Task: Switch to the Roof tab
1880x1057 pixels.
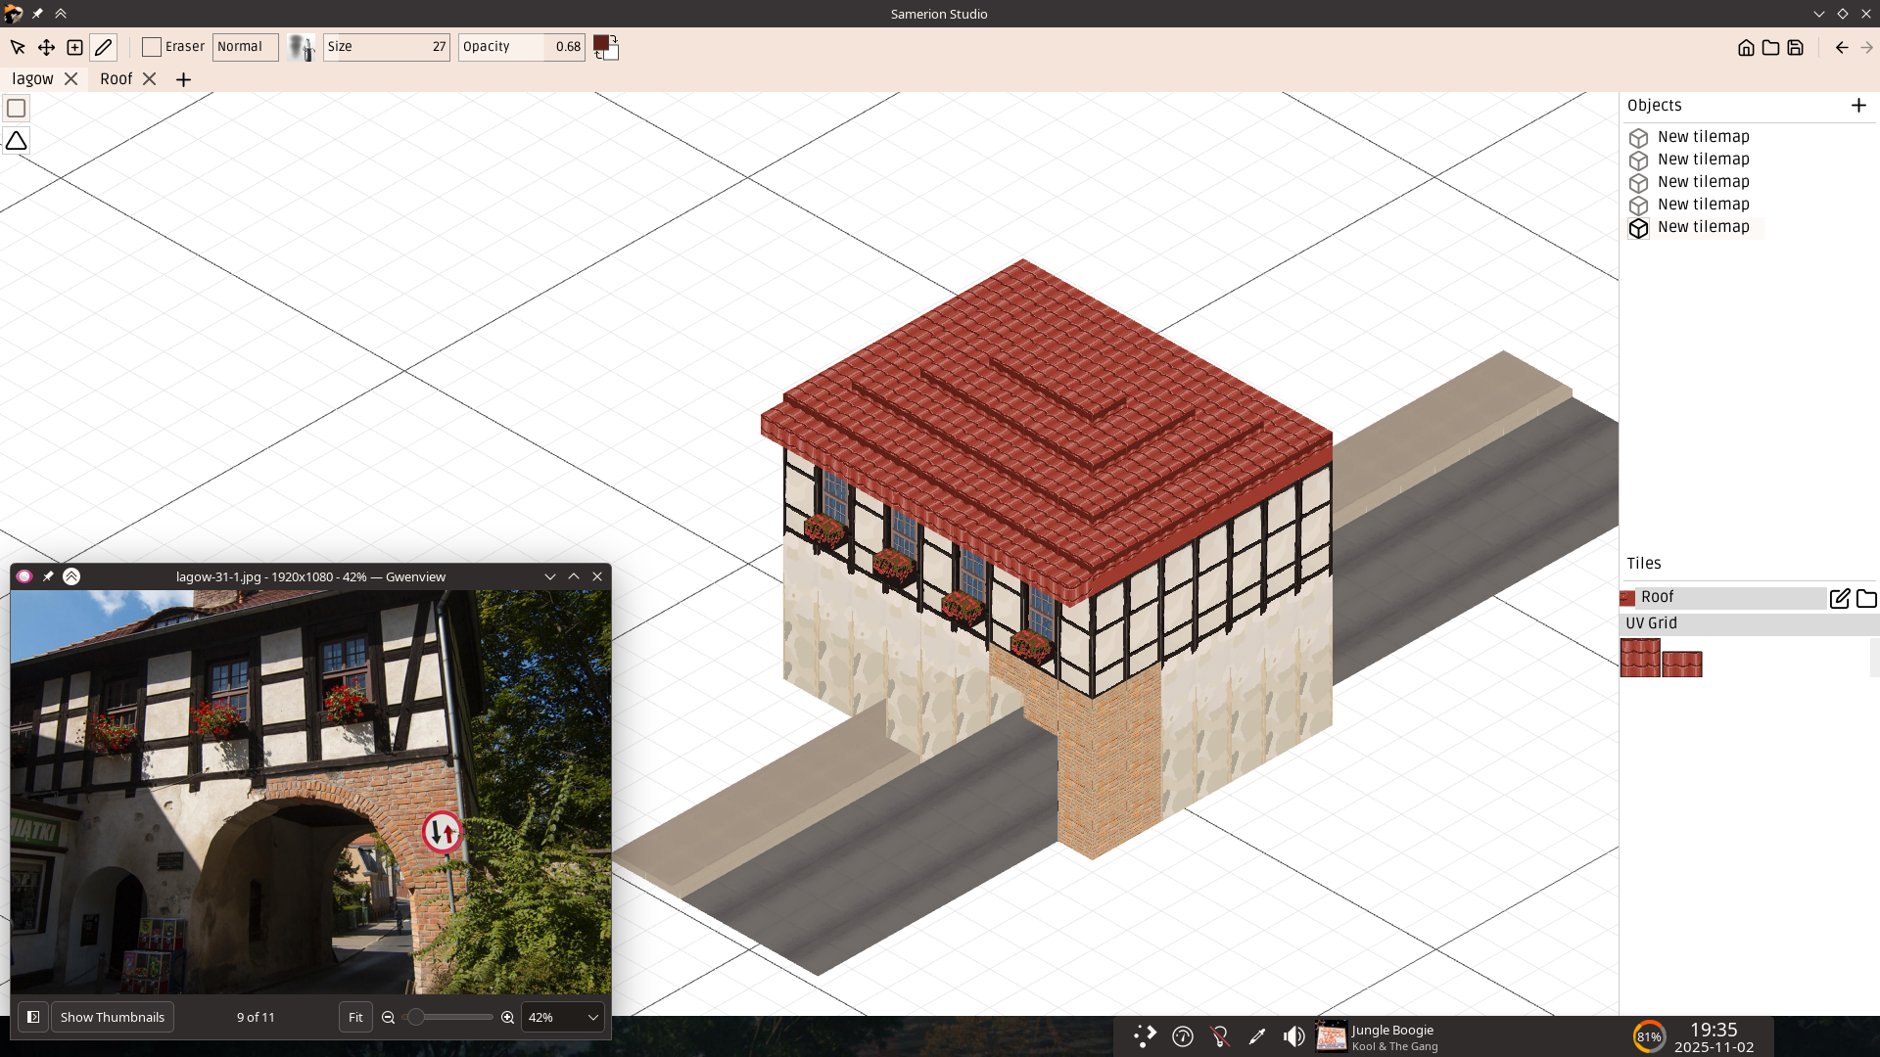Action: tap(116, 79)
